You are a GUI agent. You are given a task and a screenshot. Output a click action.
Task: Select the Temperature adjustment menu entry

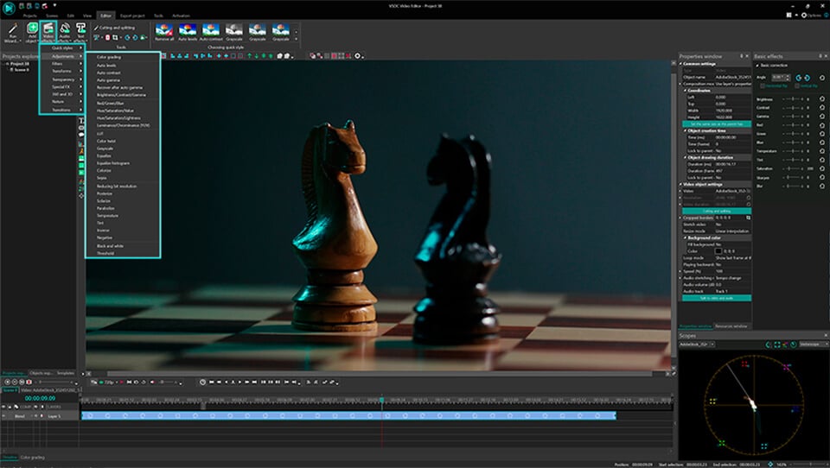(122, 216)
